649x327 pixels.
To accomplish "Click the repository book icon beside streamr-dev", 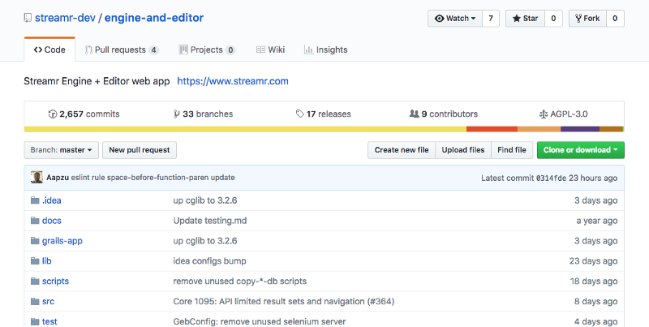I will point(28,18).
